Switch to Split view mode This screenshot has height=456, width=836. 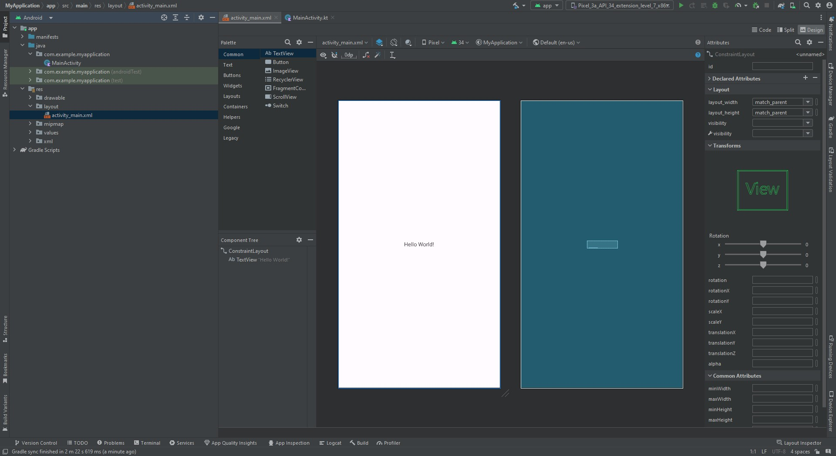coord(785,30)
